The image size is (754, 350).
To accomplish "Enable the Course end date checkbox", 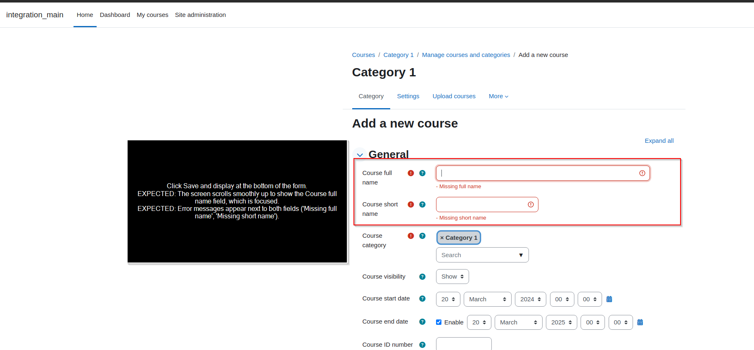I will coord(439,322).
